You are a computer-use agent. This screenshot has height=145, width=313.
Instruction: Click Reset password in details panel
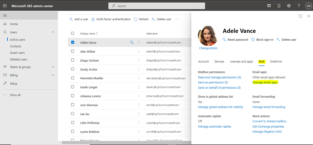[x=235, y=40]
